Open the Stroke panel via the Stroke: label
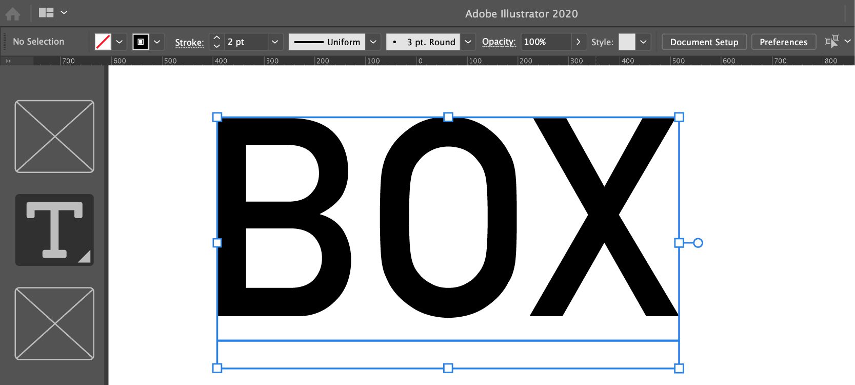 [x=189, y=42]
